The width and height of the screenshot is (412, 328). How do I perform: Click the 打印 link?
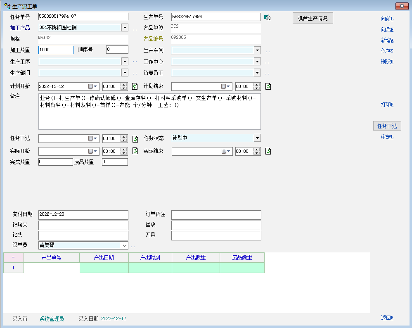coord(387,105)
